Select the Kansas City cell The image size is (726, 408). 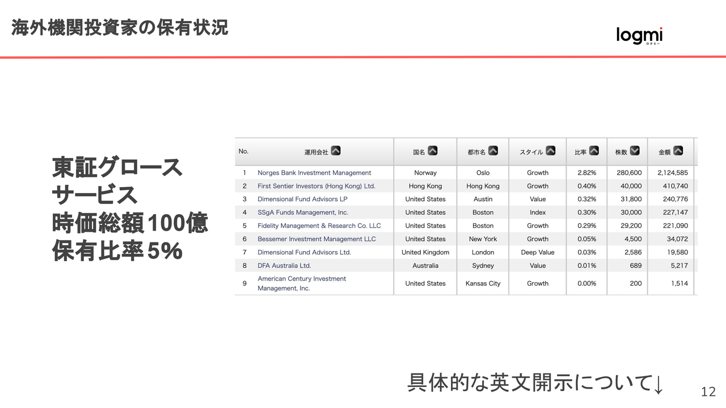[483, 283]
